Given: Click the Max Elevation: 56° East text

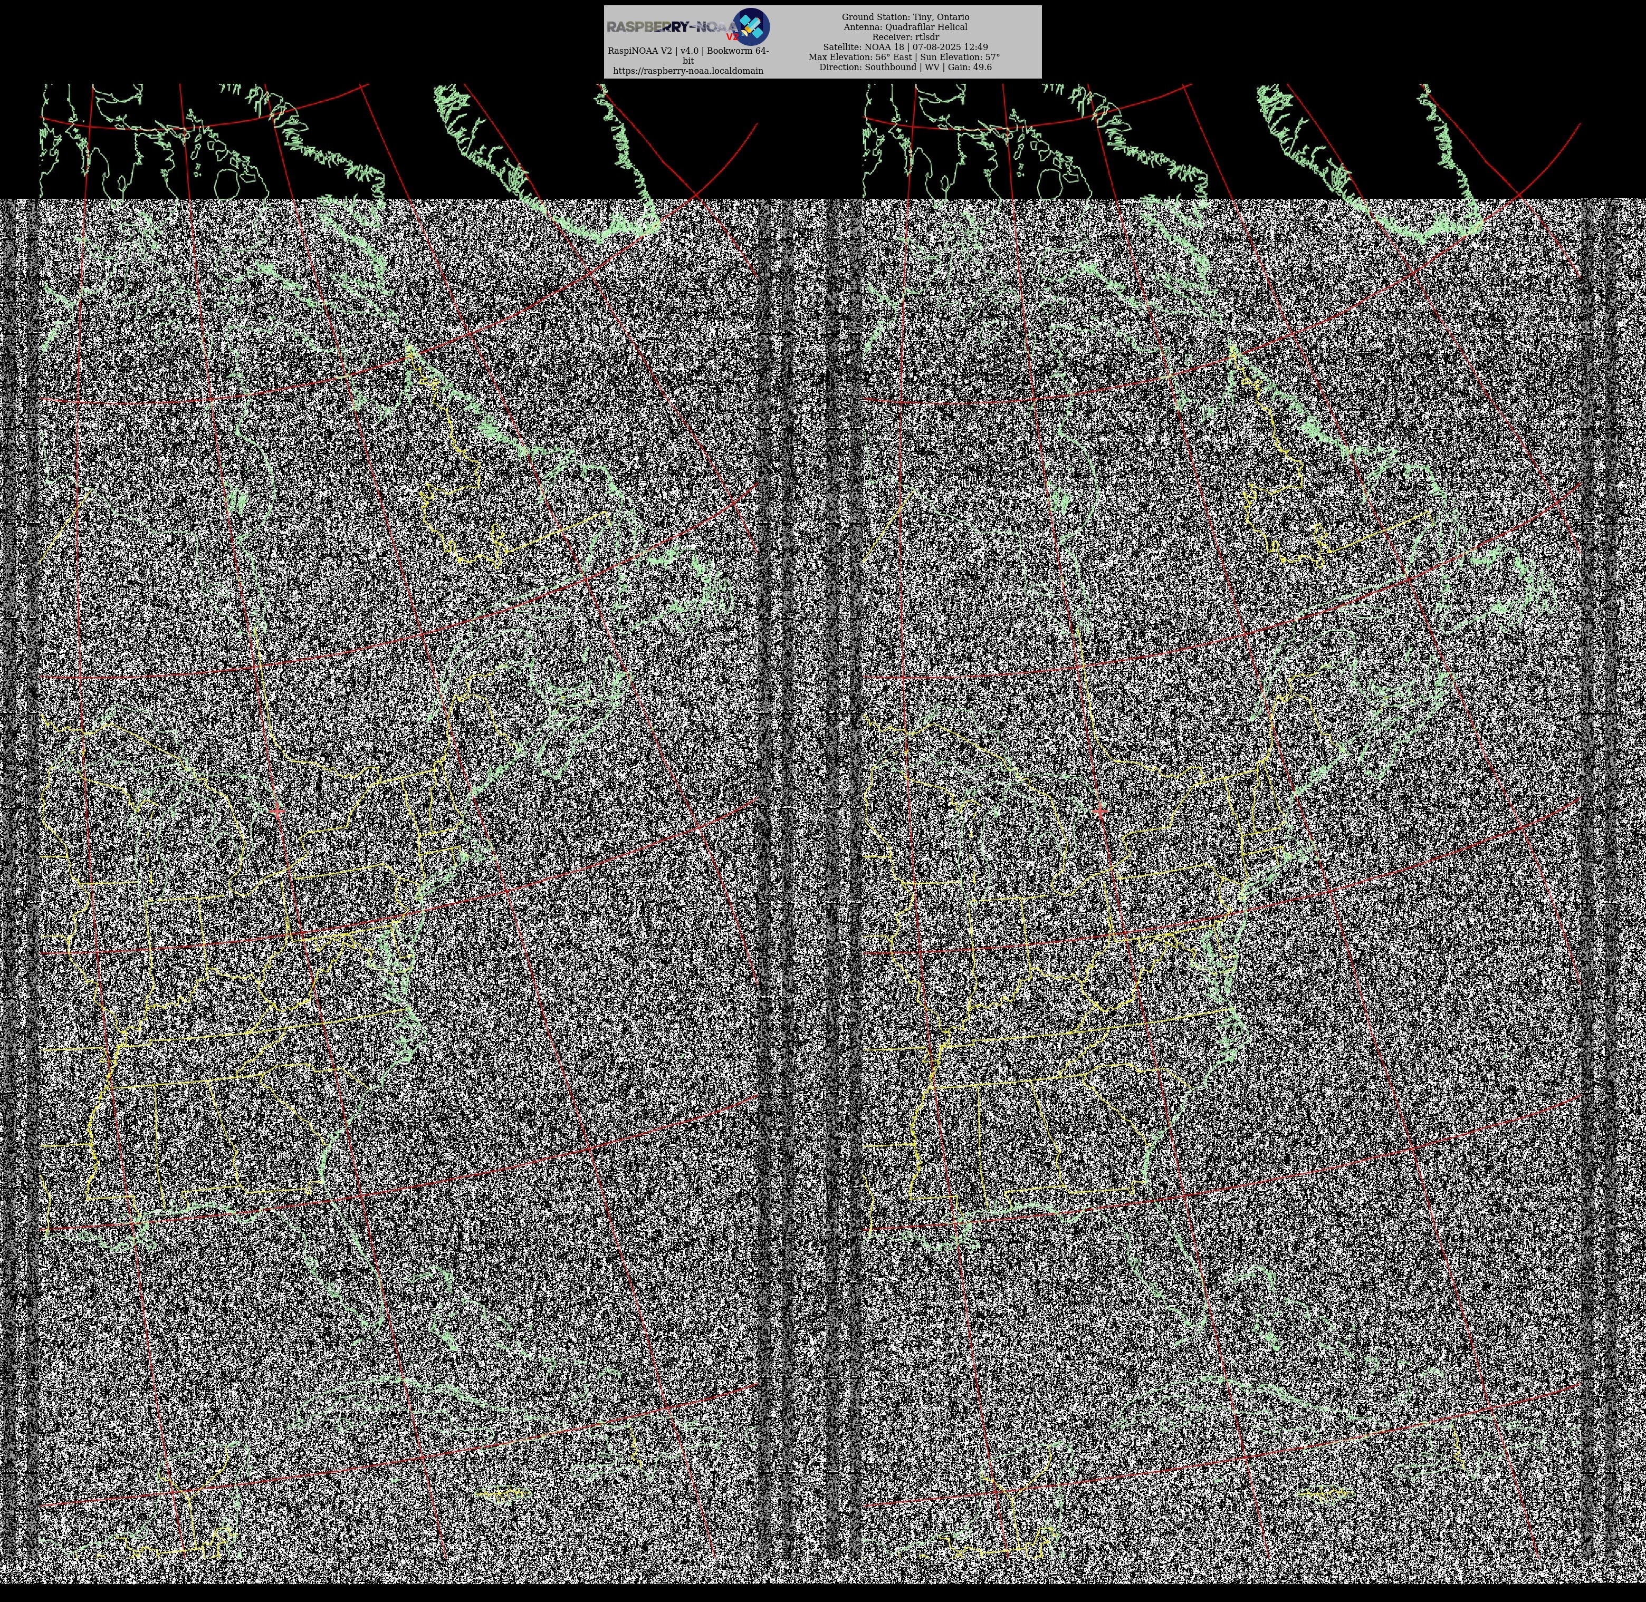Looking at the screenshot, I should coord(860,57).
